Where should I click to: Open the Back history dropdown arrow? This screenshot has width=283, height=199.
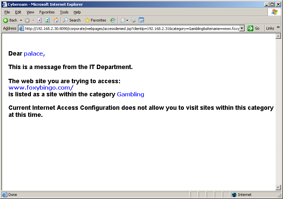tap(21, 20)
